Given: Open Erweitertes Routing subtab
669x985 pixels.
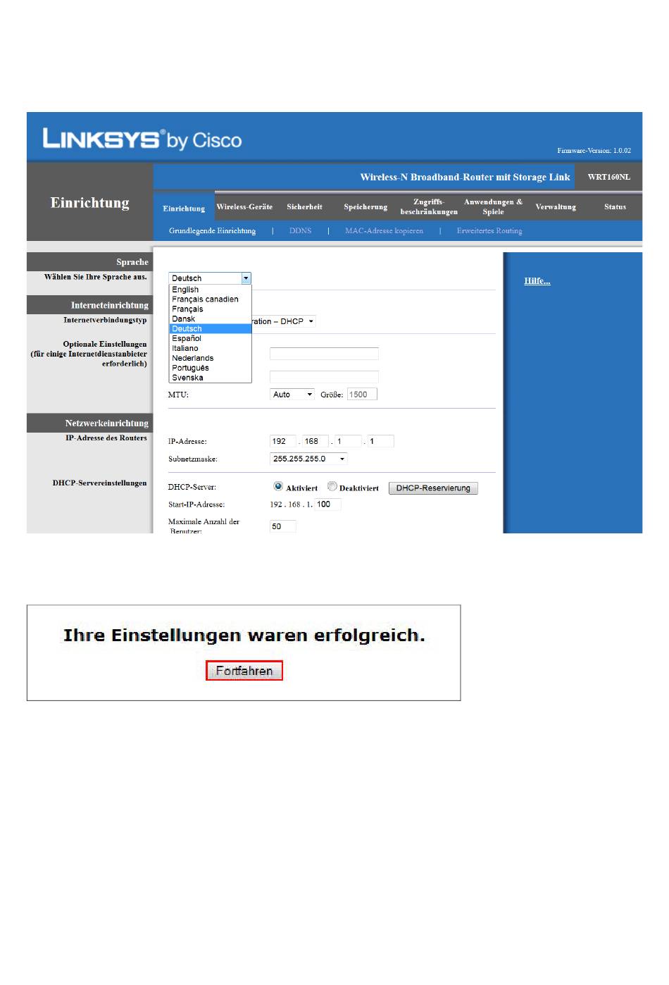Looking at the screenshot, I should pos(489,230).
